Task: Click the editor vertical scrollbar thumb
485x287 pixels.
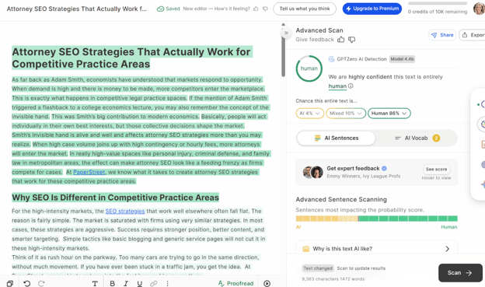Action: (283, 53)
